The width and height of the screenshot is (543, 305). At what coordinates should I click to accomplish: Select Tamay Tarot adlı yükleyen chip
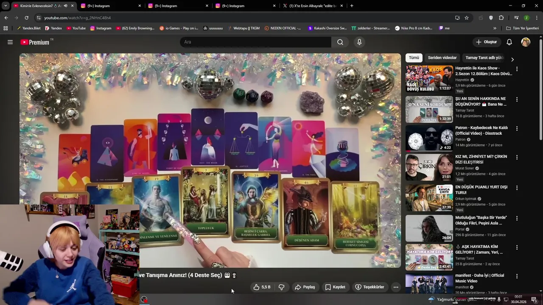(x=484, y=58)
